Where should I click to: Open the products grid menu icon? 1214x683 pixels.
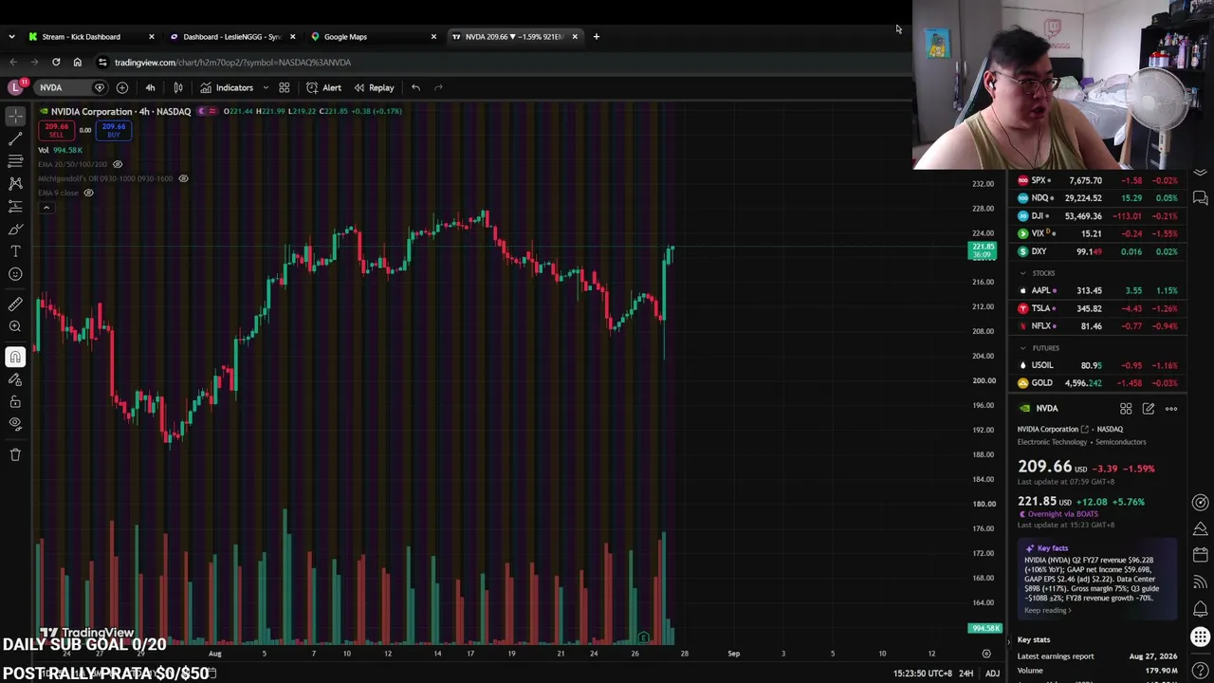coord(1201,637)
